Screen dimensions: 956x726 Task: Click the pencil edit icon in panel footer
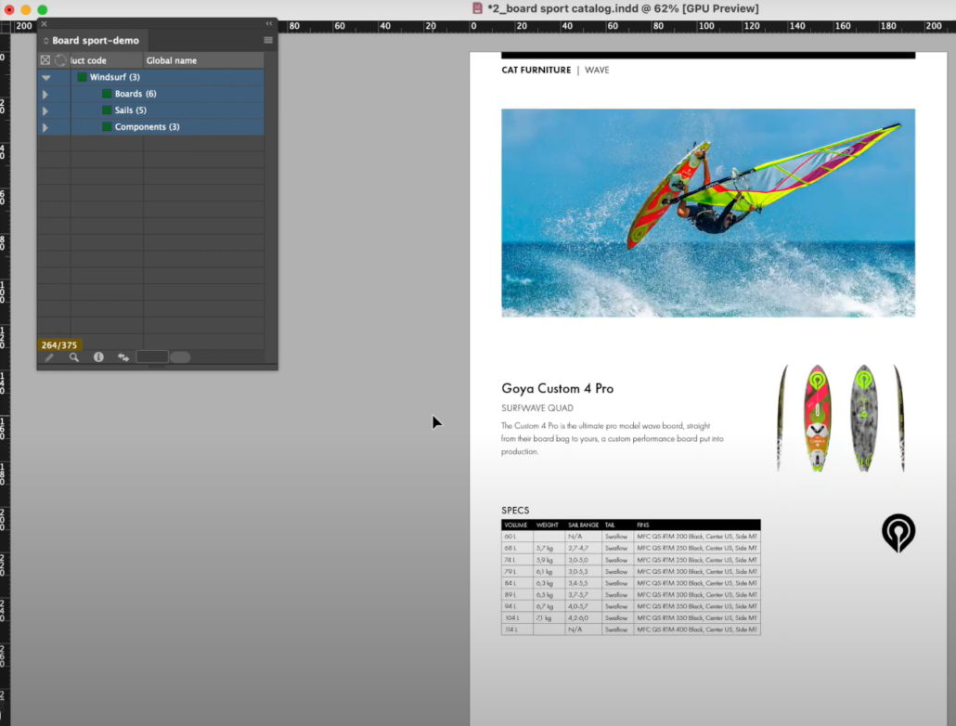pyautogui.click(x=49, y=357)
